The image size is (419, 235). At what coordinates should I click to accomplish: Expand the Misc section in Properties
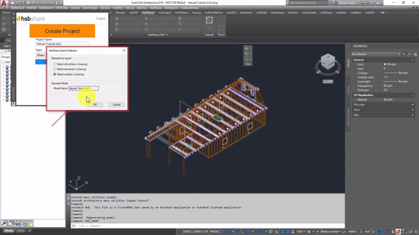[412, 115]
